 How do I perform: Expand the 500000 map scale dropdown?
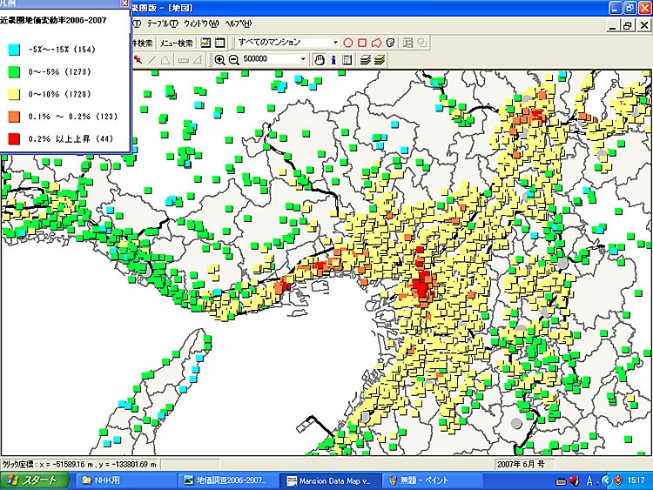pos(303,60)
